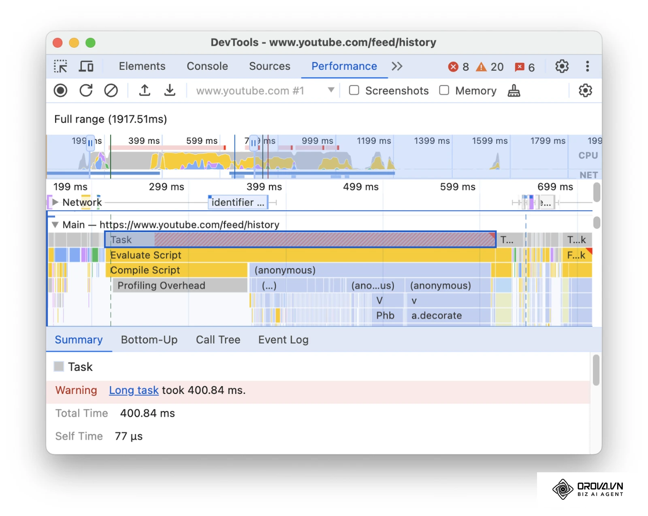
Task: Select the Phb function bar
Action: click(x=387, y=316)
